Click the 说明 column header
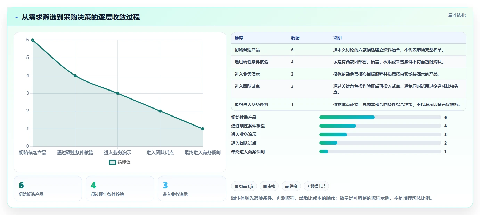 (x=337, y=38)
